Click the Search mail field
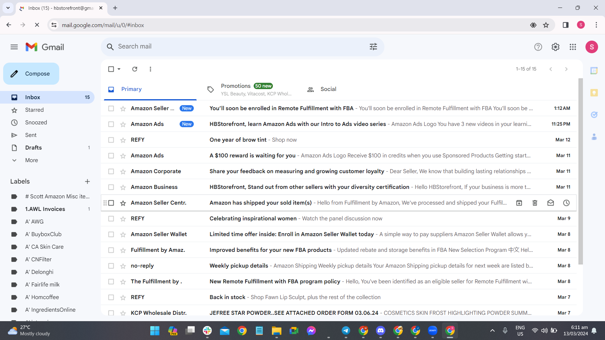Viewport: 605px width, 340px height. (243, 47)
